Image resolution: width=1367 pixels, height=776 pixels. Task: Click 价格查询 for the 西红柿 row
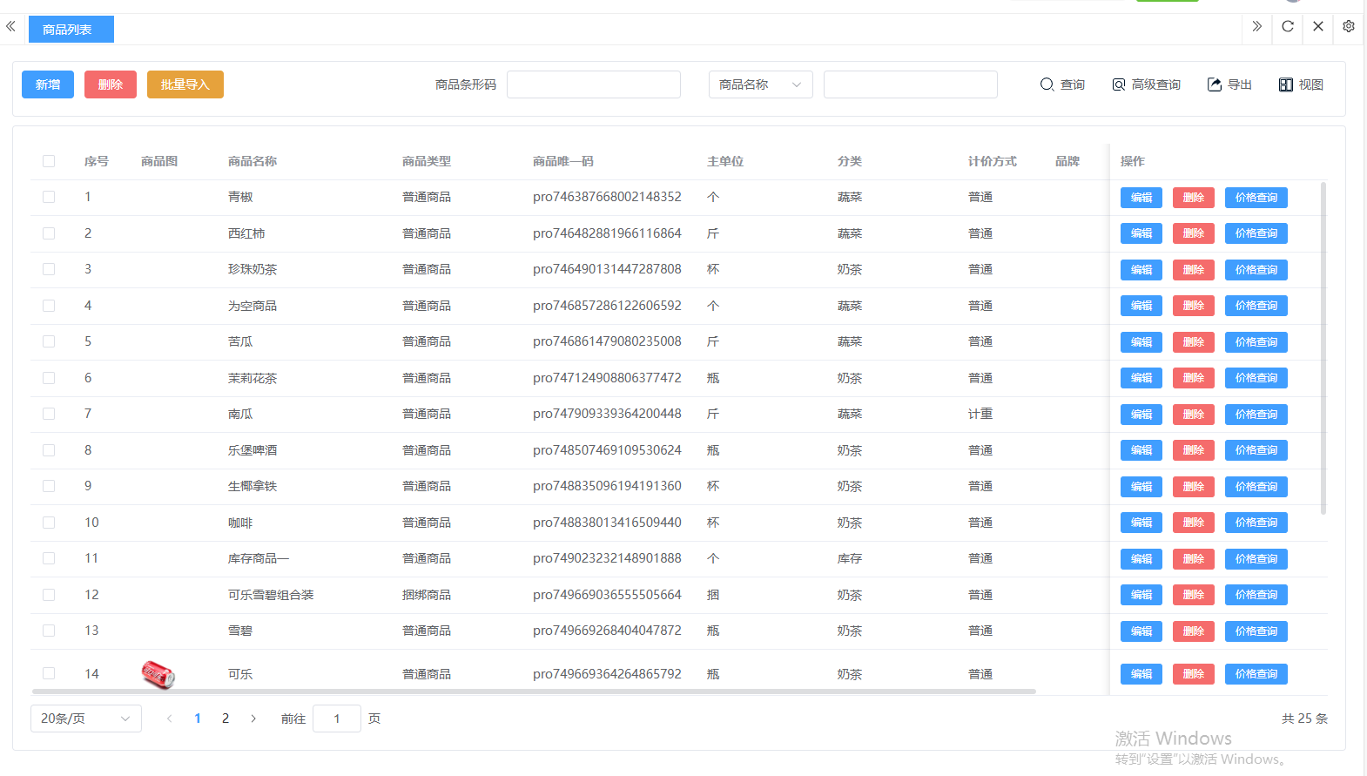pyautogui.click(x=1256, y=233)
